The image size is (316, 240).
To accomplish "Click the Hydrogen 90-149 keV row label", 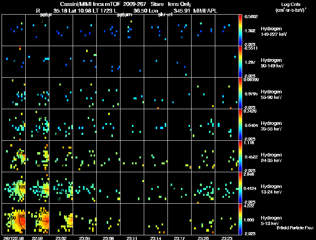I will point(272,63).
